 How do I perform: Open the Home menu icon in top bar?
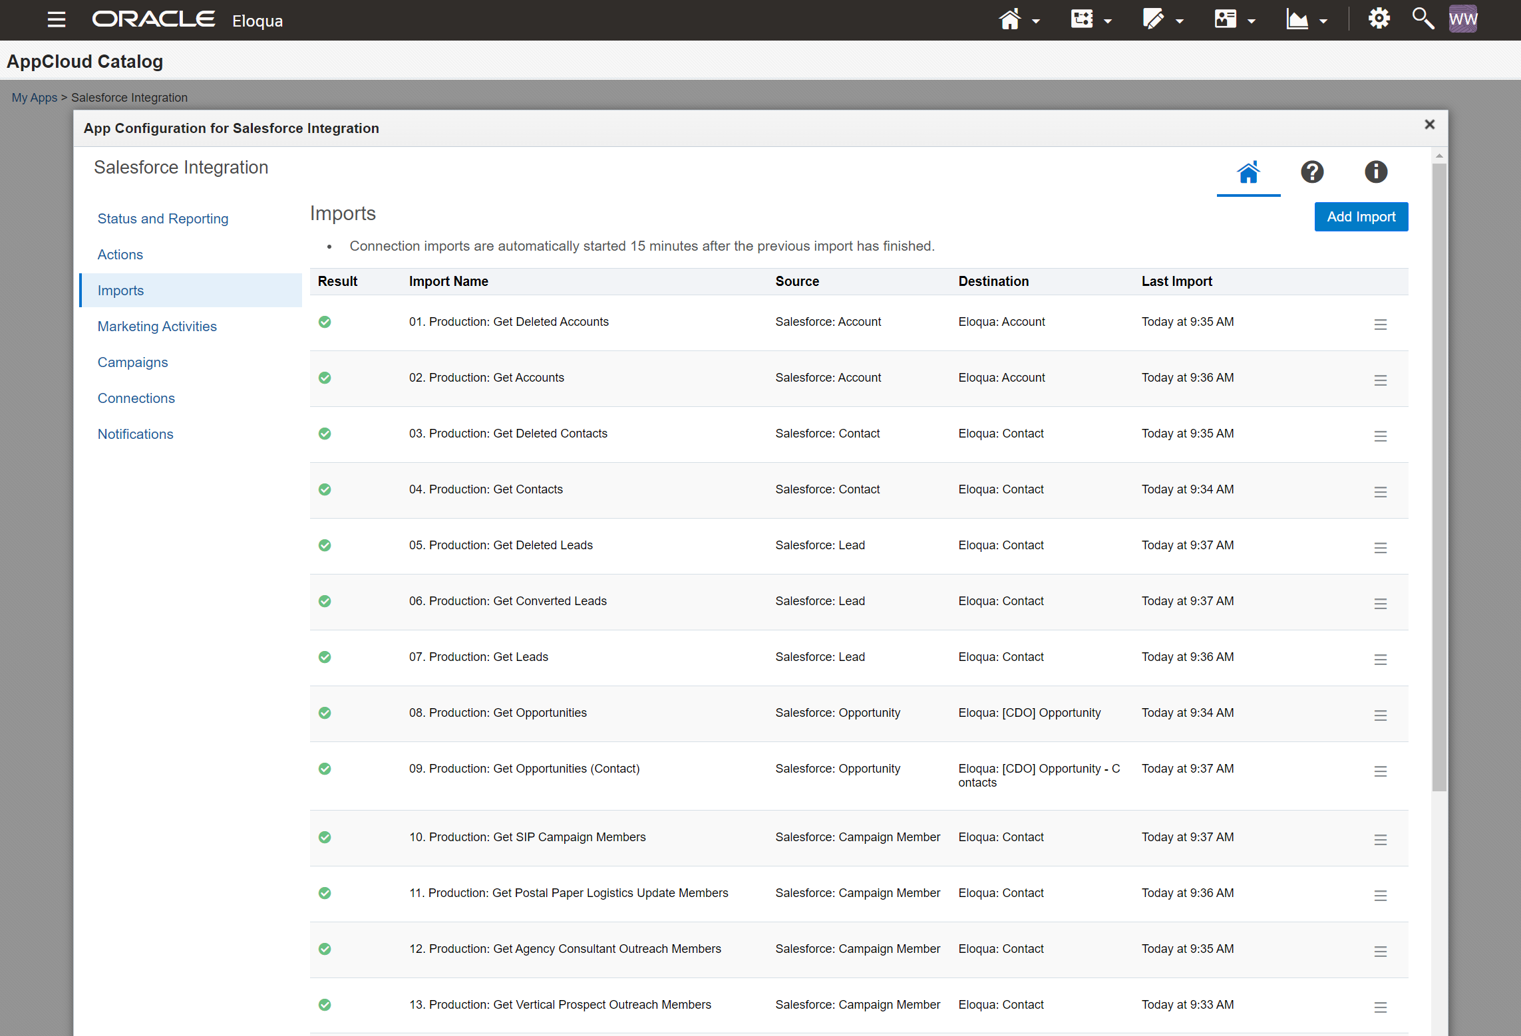point(1010,19)
